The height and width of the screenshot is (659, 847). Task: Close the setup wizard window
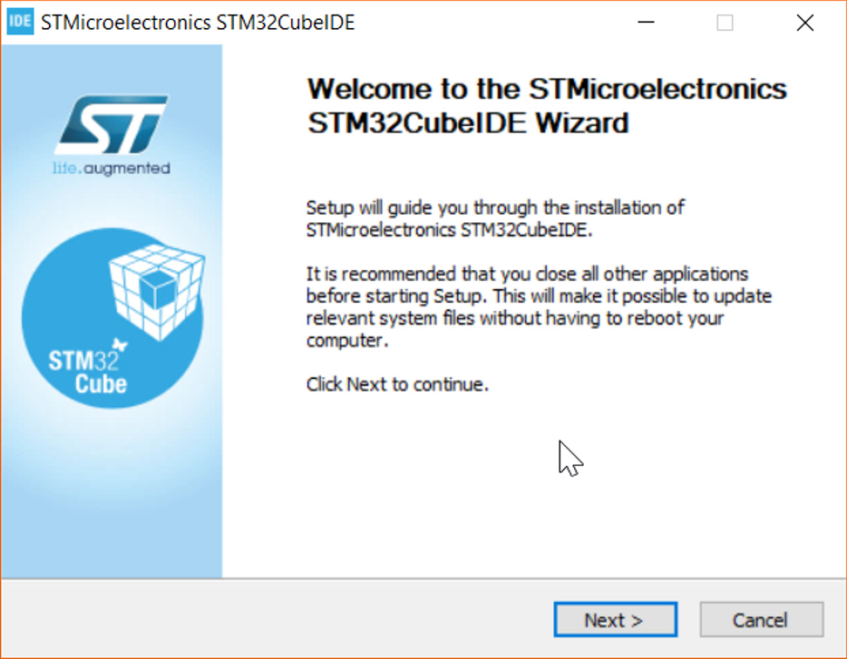[805, 22]
